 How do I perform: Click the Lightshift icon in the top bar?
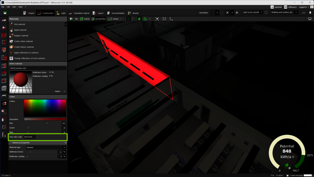(272, 7)
